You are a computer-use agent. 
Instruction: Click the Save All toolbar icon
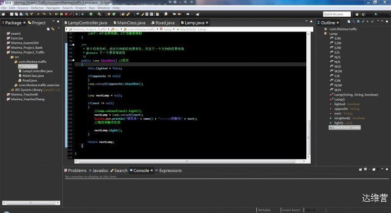[x=16, y=14]
